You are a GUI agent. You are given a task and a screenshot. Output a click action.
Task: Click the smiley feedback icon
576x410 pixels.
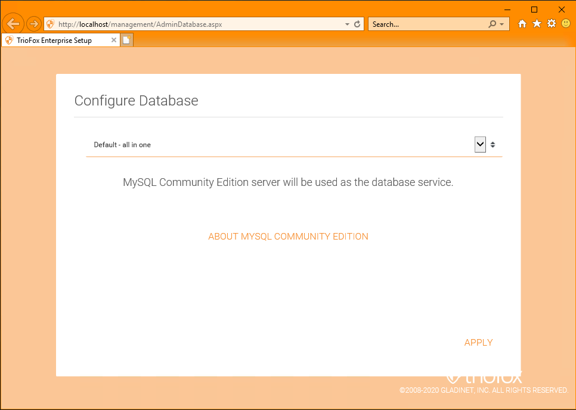pos(566,24)
